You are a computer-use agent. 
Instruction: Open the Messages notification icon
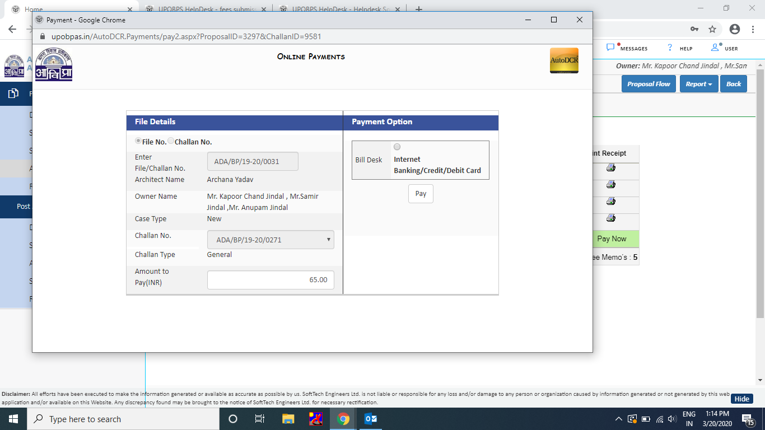pyautogui.click(x=611, y=48)
